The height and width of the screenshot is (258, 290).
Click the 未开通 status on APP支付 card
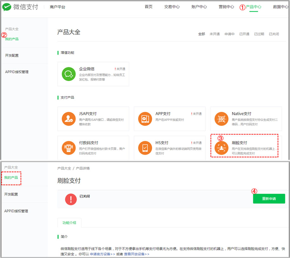[x=197, y=114]
